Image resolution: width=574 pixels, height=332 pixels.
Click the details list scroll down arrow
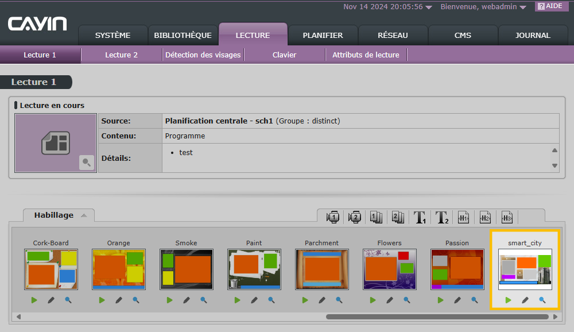[x=554, y=165]
